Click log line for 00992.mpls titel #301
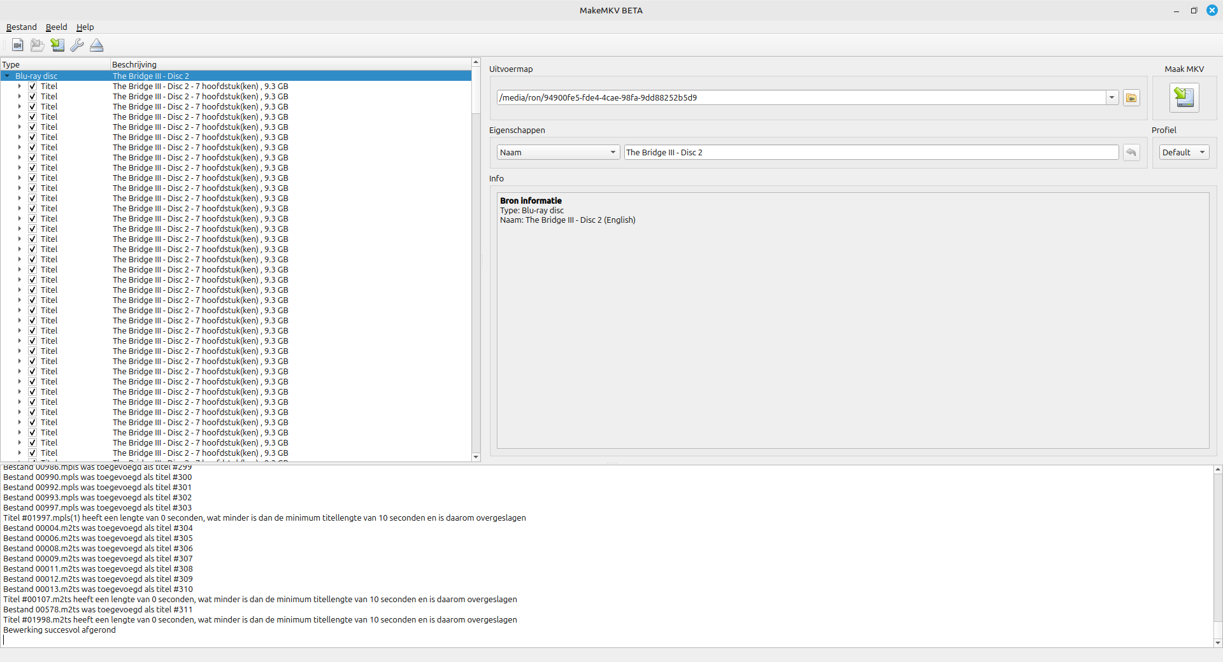This screenshot has width=1223, height=662. click(x=97, y=488)
